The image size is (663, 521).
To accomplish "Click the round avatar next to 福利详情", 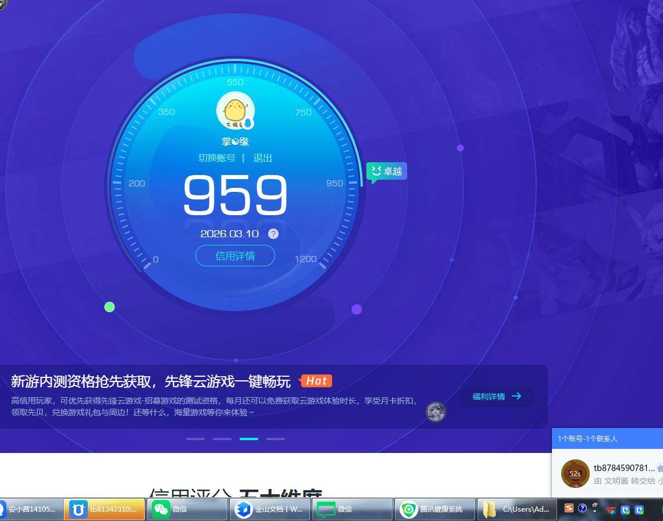I will 437,412.
